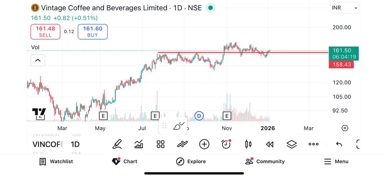This screenshot has height=178, width=388.
Task: Tap the 161.50 current price label
Action: [344, 53]
